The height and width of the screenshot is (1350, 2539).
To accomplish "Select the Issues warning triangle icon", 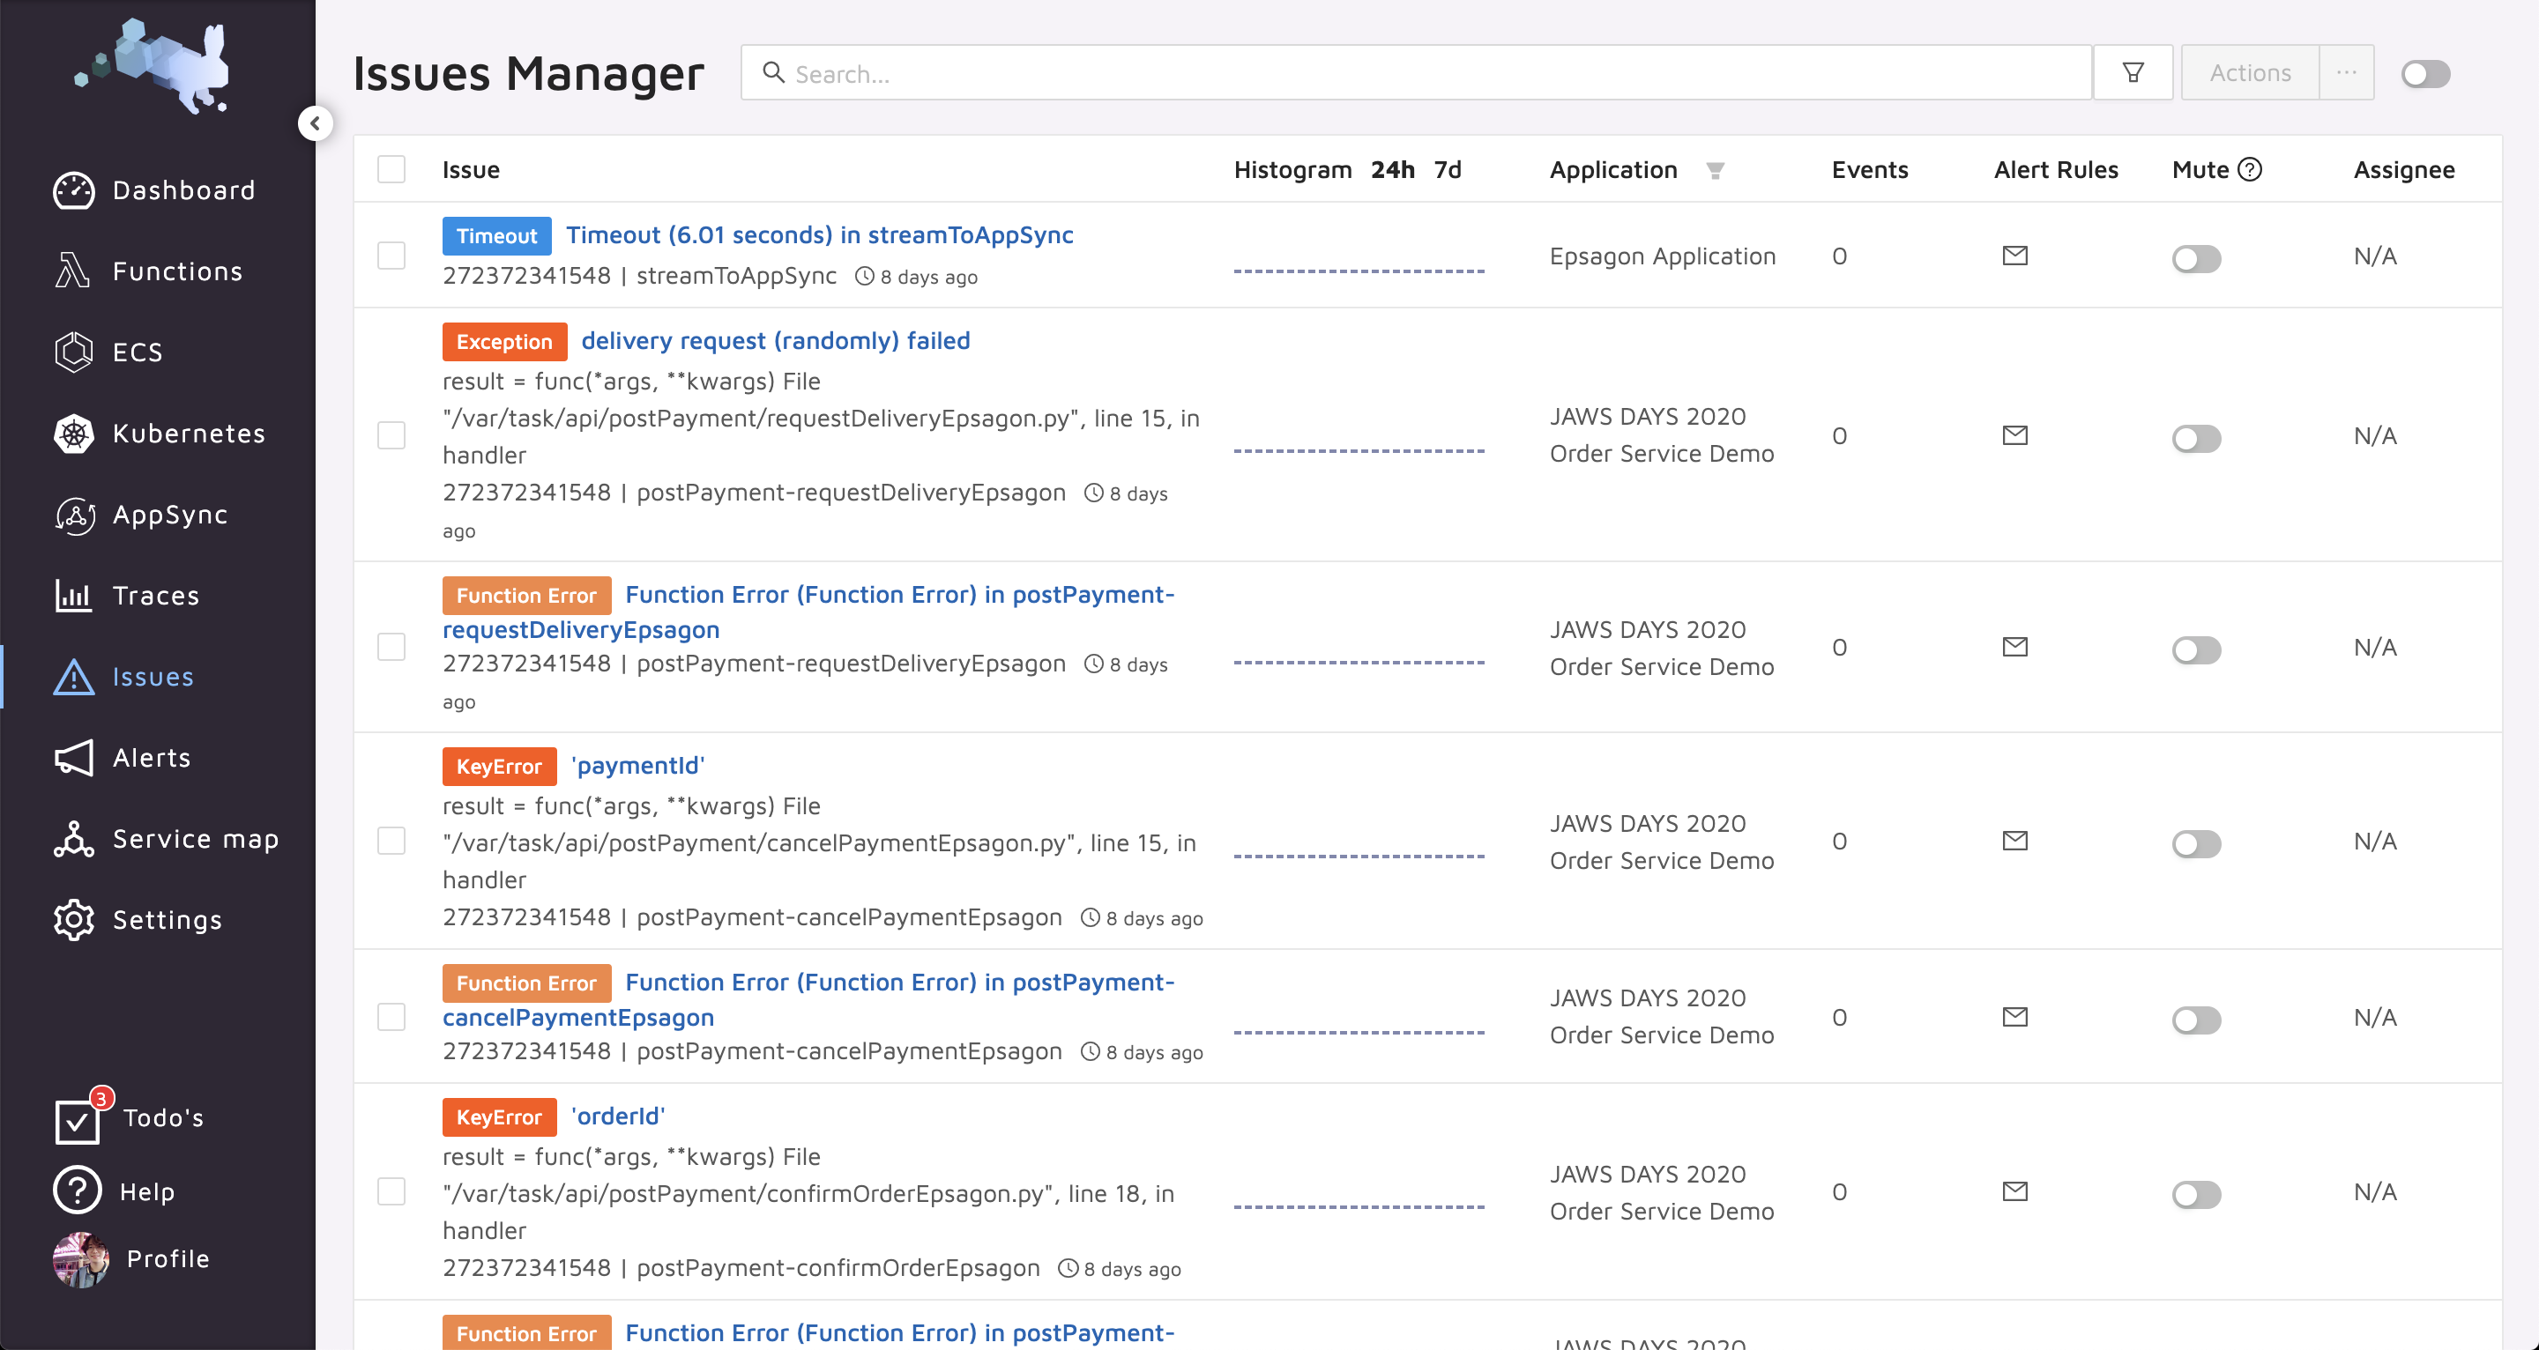I will 74,677.
